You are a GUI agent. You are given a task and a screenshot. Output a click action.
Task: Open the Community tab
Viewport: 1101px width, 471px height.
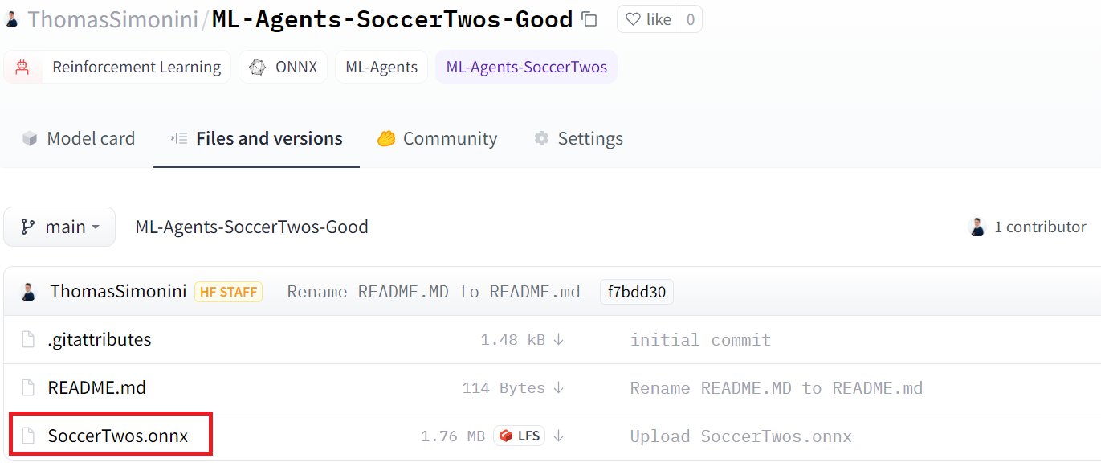pos(438,139)
